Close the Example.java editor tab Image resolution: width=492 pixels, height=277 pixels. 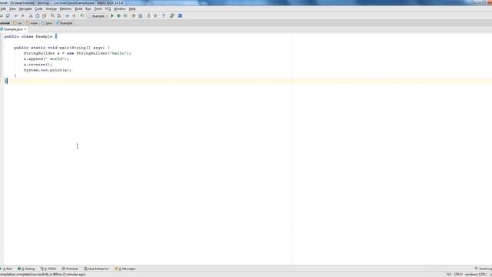[x=25, y=29]
